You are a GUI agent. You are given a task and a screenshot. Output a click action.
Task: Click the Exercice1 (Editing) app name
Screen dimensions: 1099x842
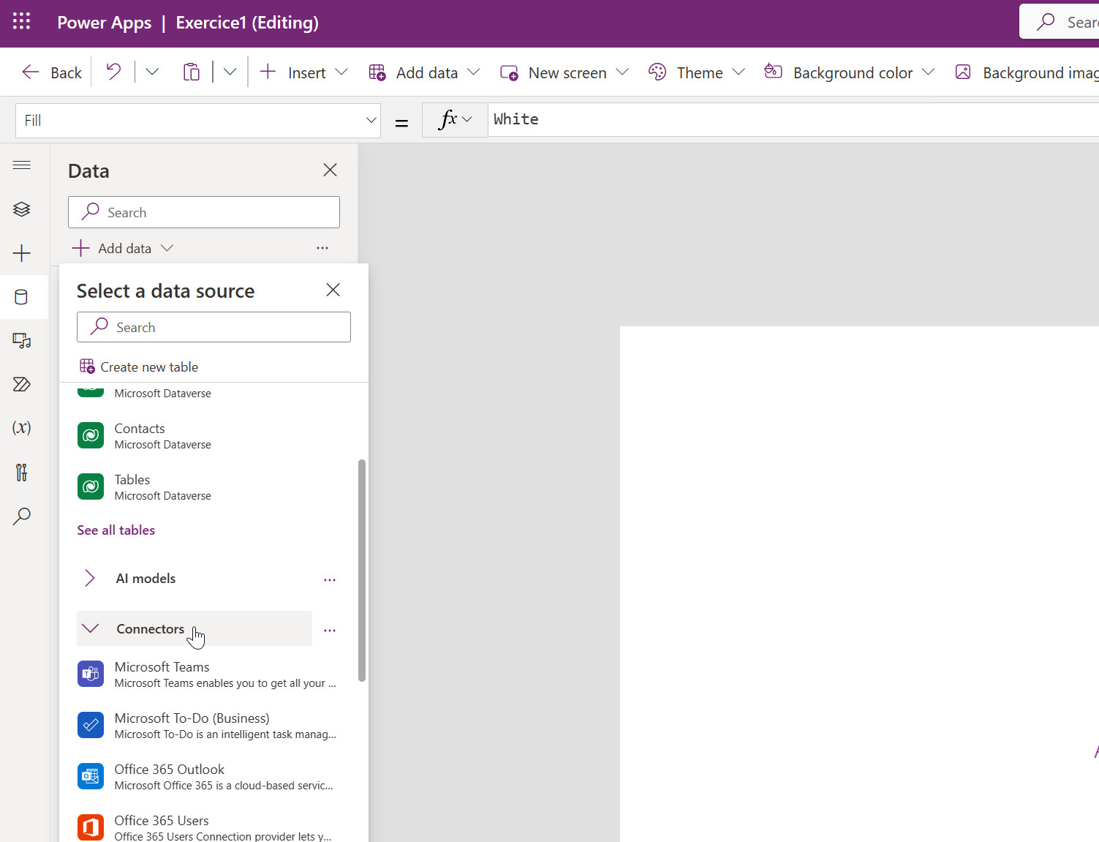[x=247, y=22]
